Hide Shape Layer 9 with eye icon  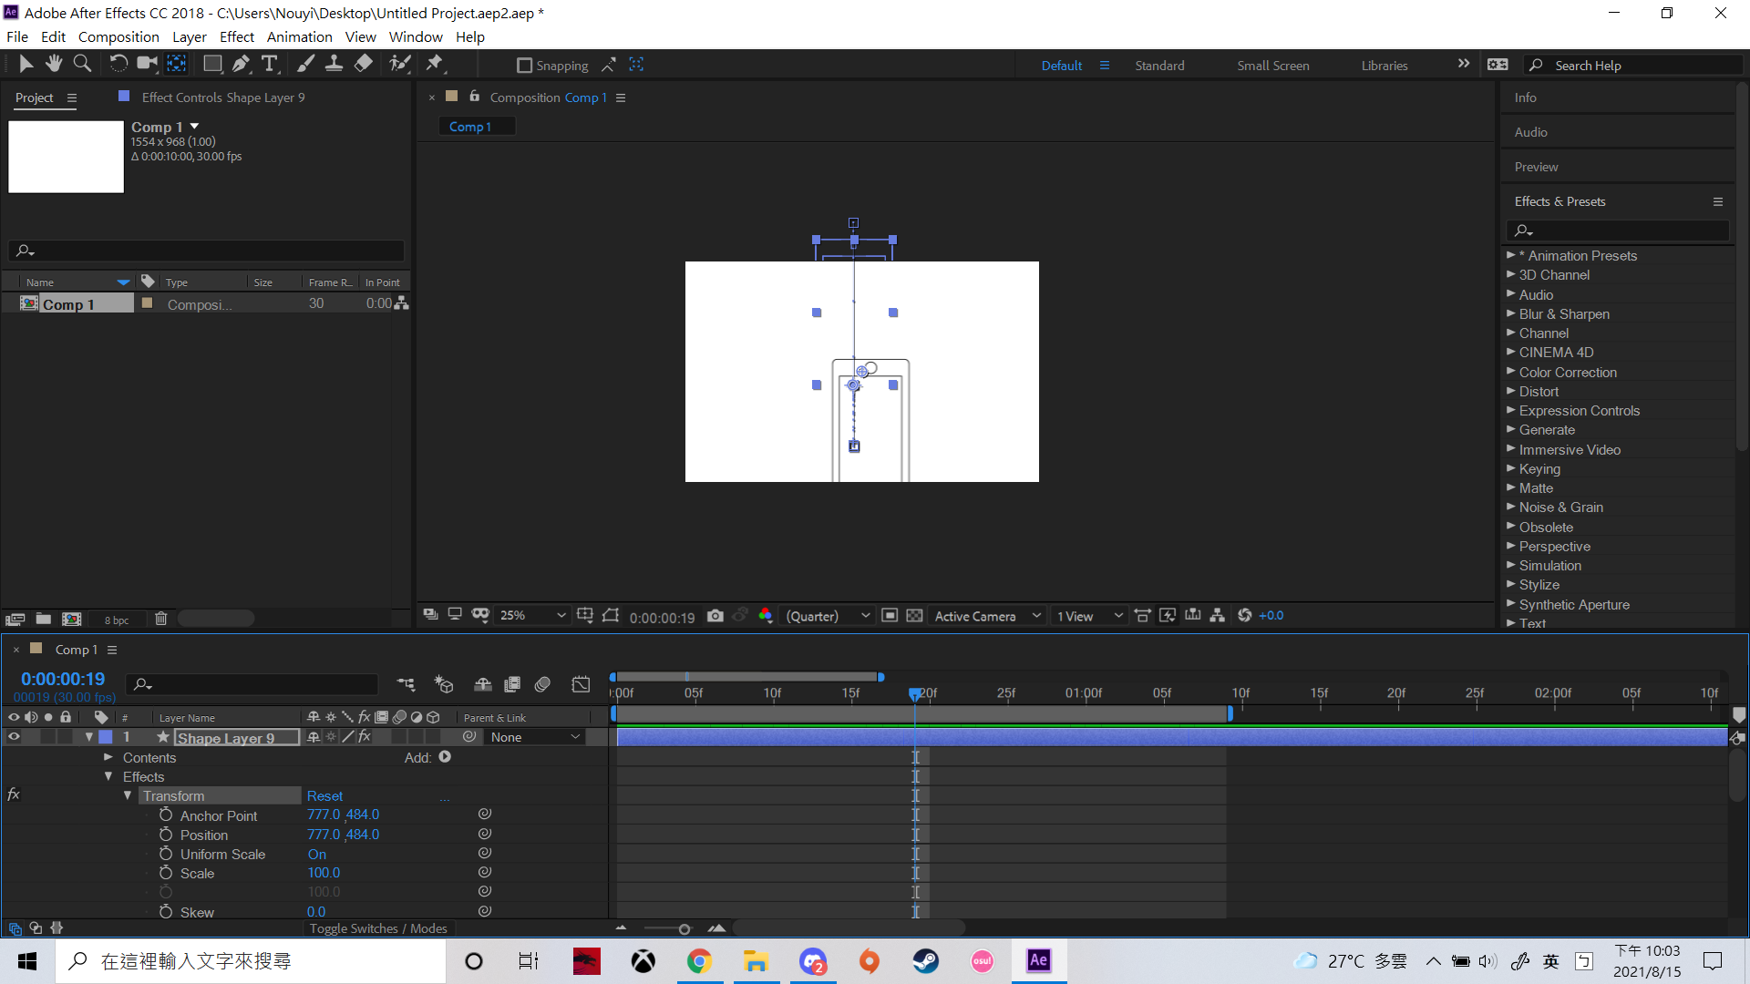pyautogui.click(x=14, y=737)
